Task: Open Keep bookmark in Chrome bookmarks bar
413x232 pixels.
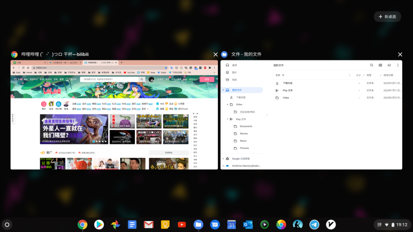Action: pos(151,72)
